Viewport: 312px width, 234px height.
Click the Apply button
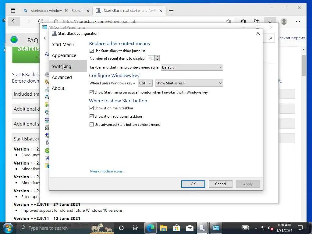[248, 184]
